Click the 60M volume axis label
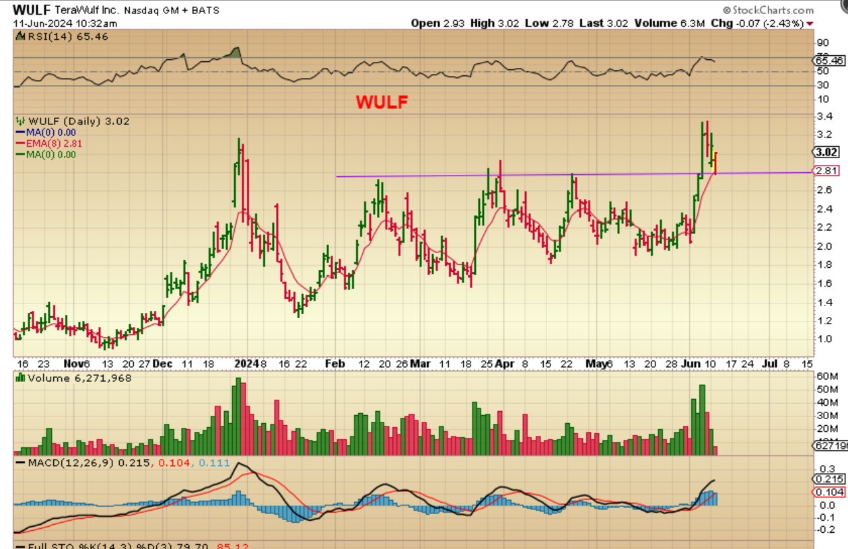The width and height of the screenshot is (848, 549). click(826, 376)
